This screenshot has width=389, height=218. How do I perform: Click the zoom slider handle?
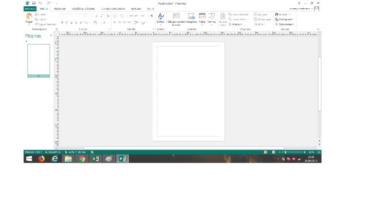(285, 152)
